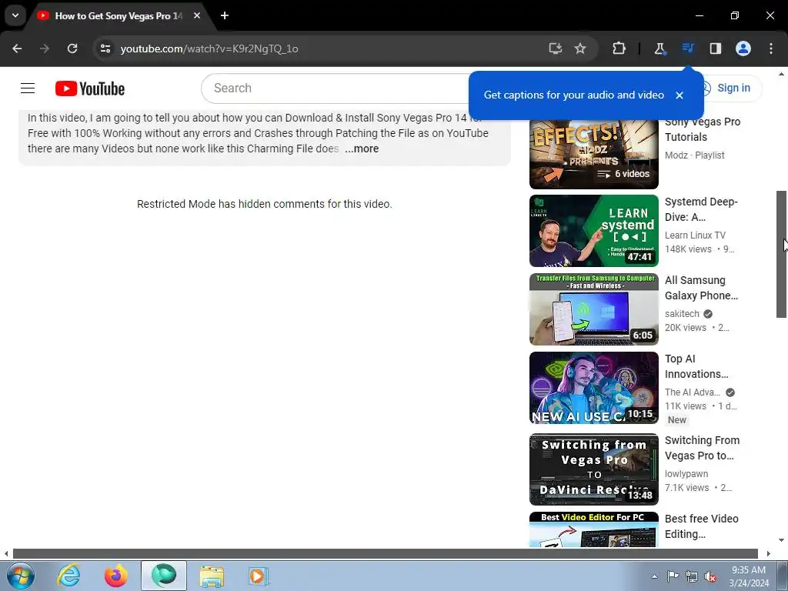This screenshot has width=788, height=591.
Task: Open Sony Vegas Pro Tutorials playlist thumbnail
Action: click(x=593, y=153)
